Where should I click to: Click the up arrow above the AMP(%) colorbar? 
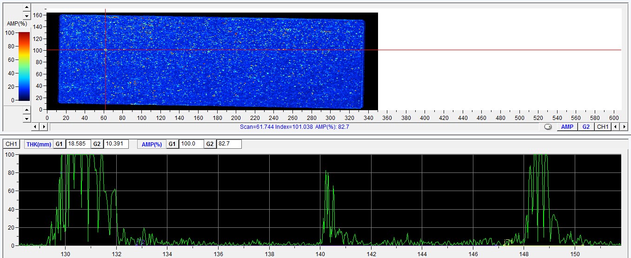point(27,8)
